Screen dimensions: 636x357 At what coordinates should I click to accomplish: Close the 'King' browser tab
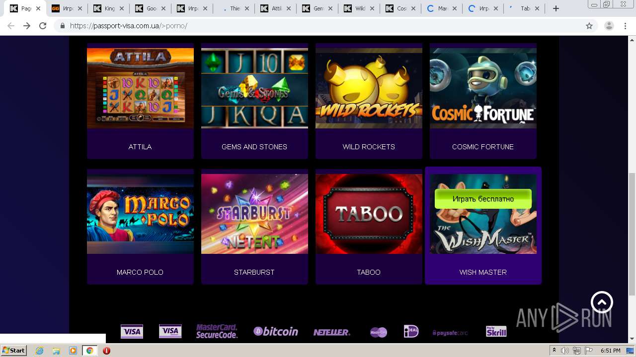122,8
